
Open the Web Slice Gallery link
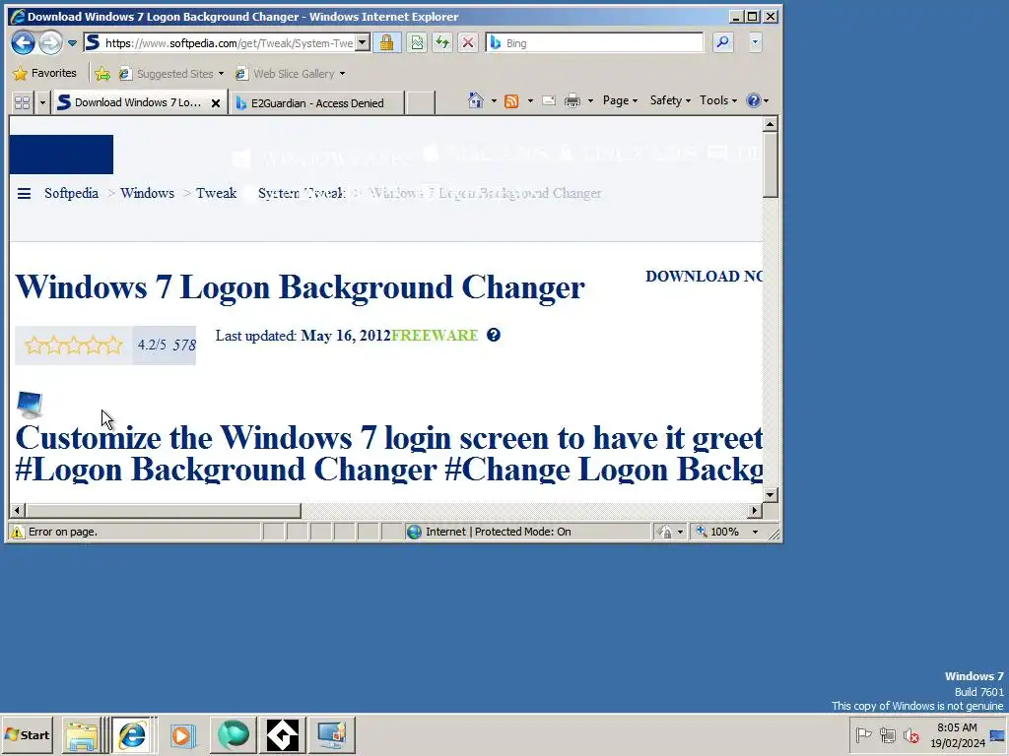point(286,73)
